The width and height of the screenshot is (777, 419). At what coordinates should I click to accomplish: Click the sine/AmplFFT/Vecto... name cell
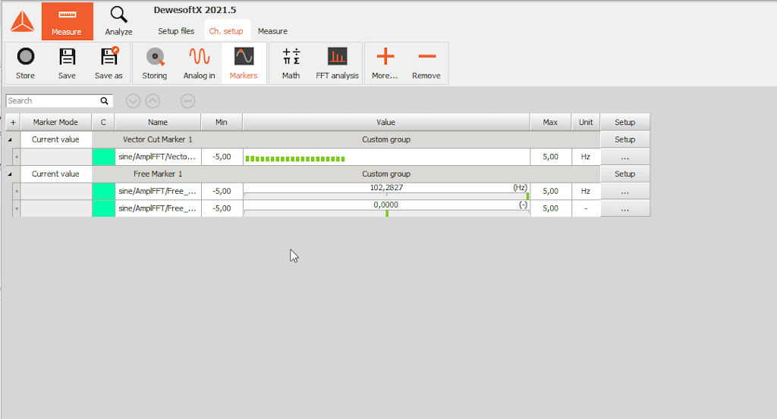pyautogui.click(x=158, y=157)
